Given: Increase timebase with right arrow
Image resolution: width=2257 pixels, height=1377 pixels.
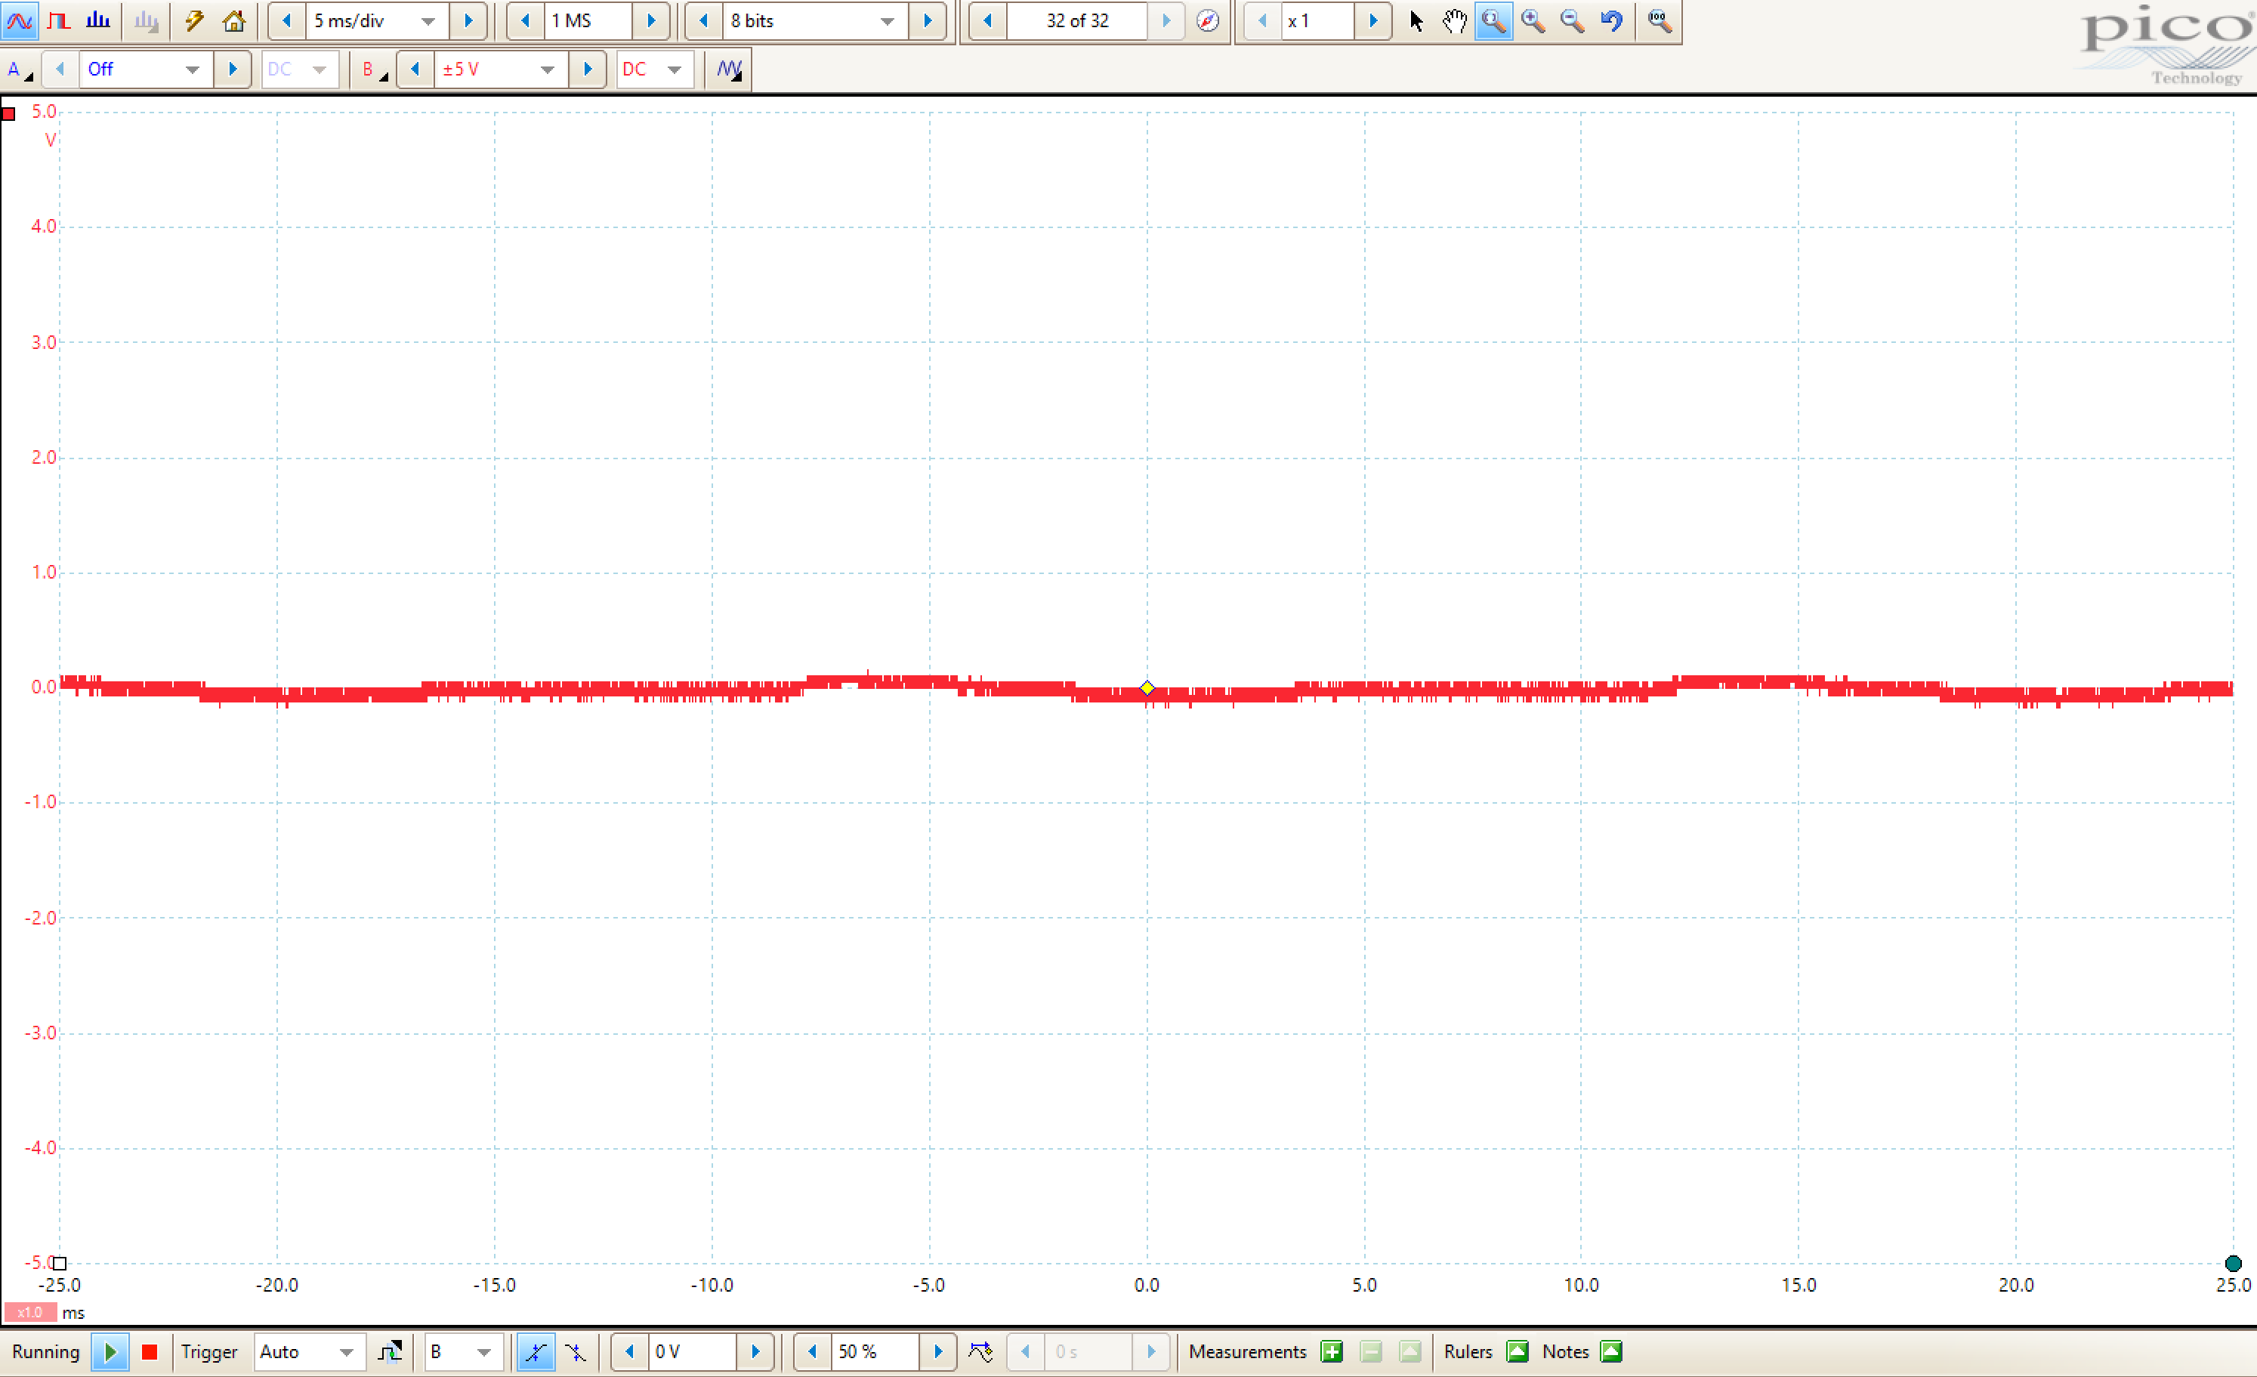Looking at the screenshot, I should [x=468, y=20].
